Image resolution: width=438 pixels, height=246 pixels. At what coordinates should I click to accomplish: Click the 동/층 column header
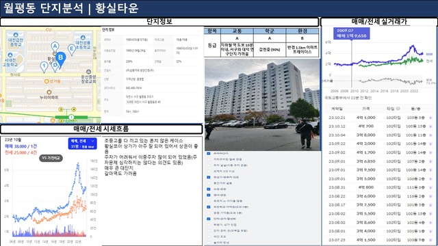pos(415,109)
